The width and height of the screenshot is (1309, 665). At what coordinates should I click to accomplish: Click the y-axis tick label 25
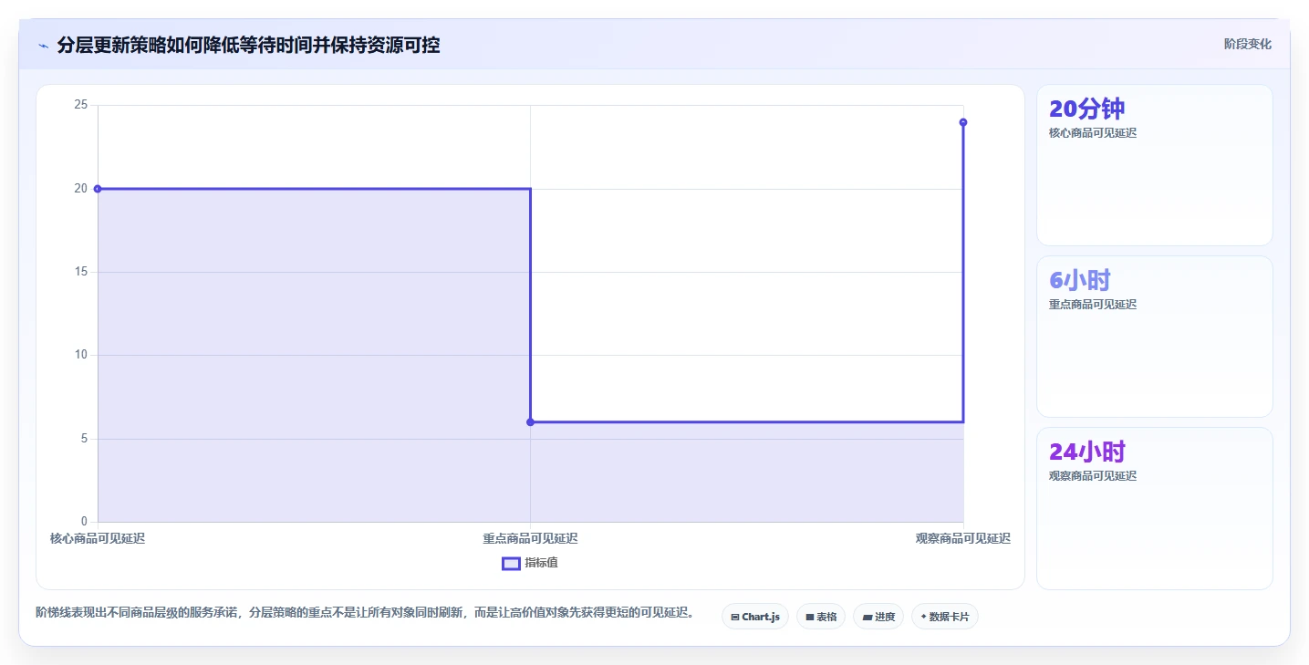[81, 105]
